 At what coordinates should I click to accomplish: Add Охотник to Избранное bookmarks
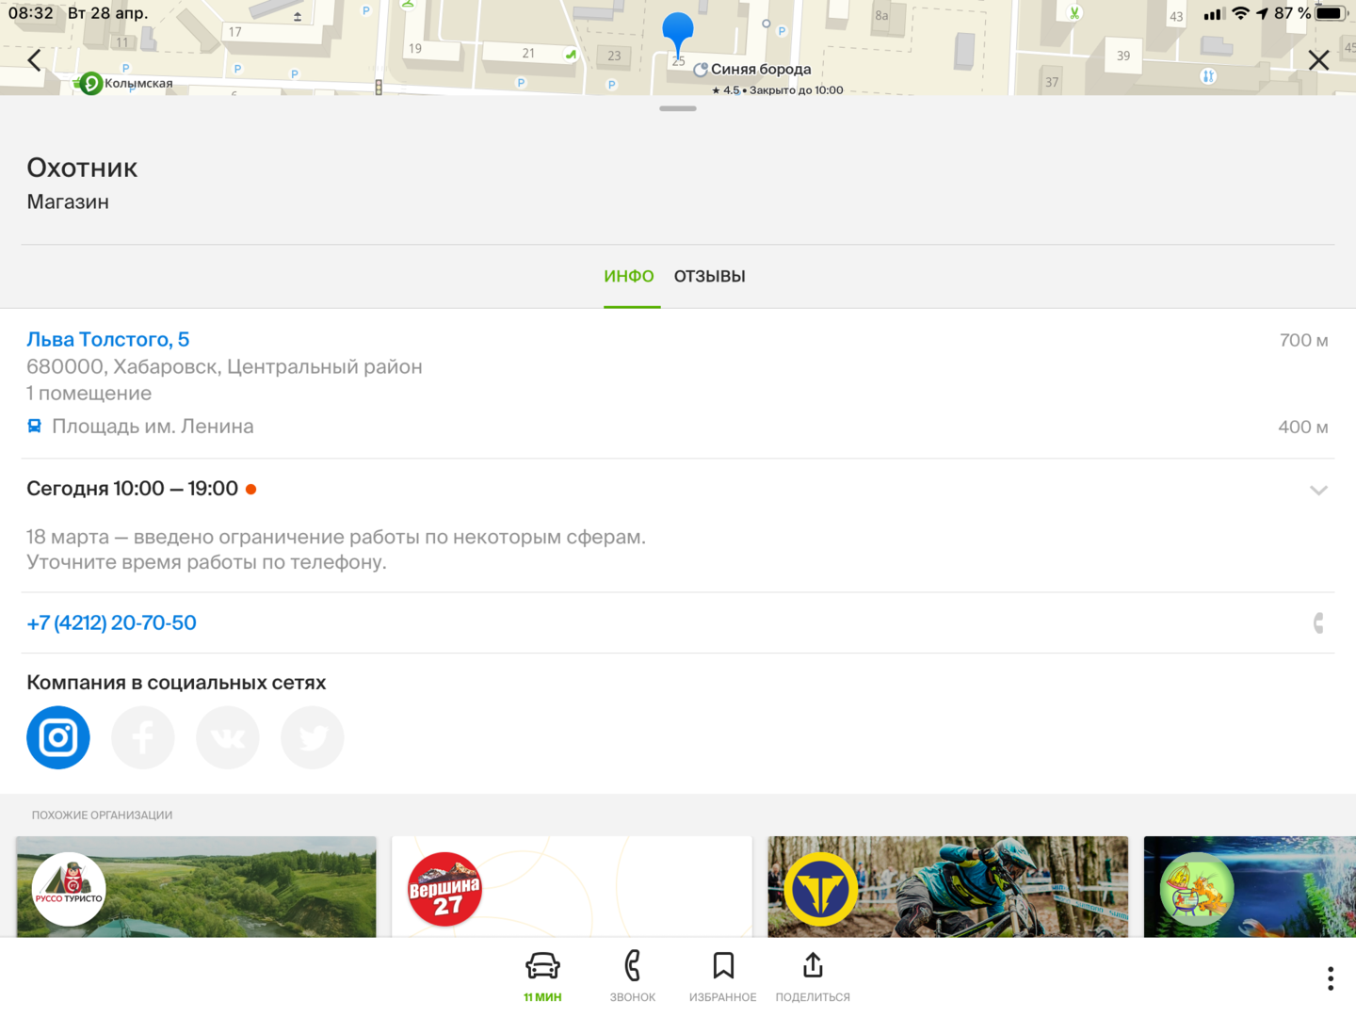coord(722,975)
